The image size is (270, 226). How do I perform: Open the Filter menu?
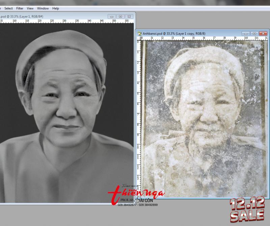20,8
